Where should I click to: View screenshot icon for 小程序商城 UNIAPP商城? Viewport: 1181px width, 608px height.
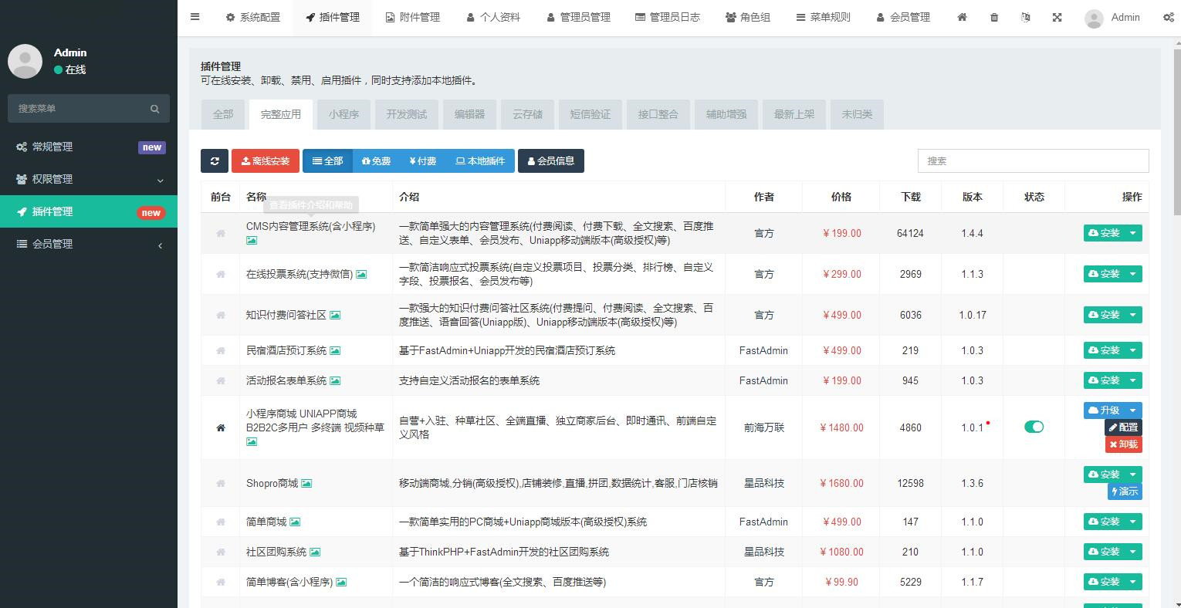click(252, 442)
